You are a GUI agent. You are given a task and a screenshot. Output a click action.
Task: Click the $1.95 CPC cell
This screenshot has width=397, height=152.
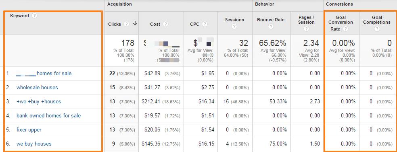pyautogui.click(x=207, y=74)
